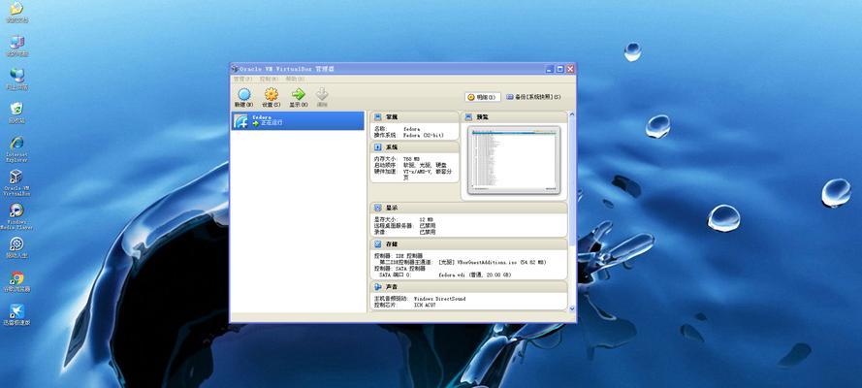Click the VirtualBox title bar app icon
The image size is (862, 388).
pos(235,69)
